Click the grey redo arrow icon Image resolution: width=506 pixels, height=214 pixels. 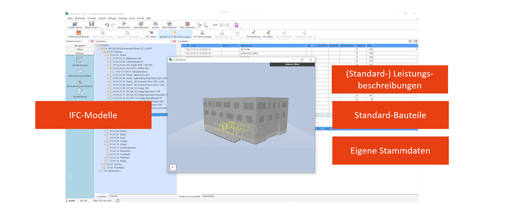113,25
